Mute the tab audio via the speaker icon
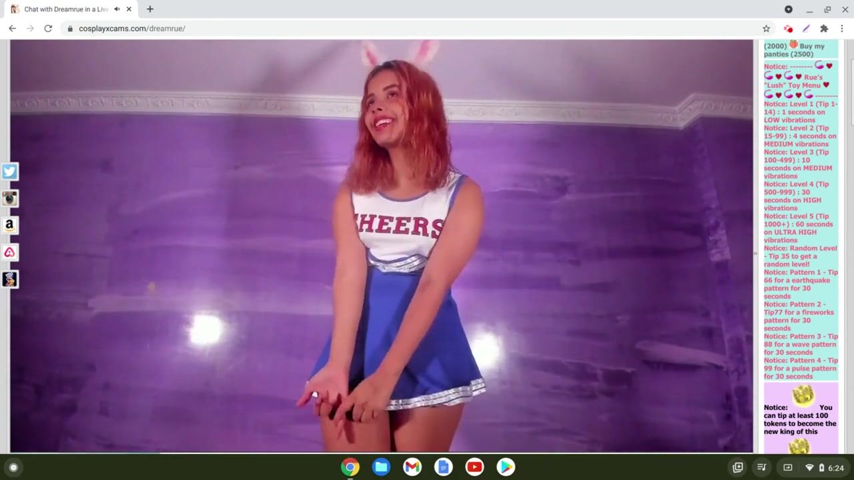This screenshot has height=480, width=854. 117,9
